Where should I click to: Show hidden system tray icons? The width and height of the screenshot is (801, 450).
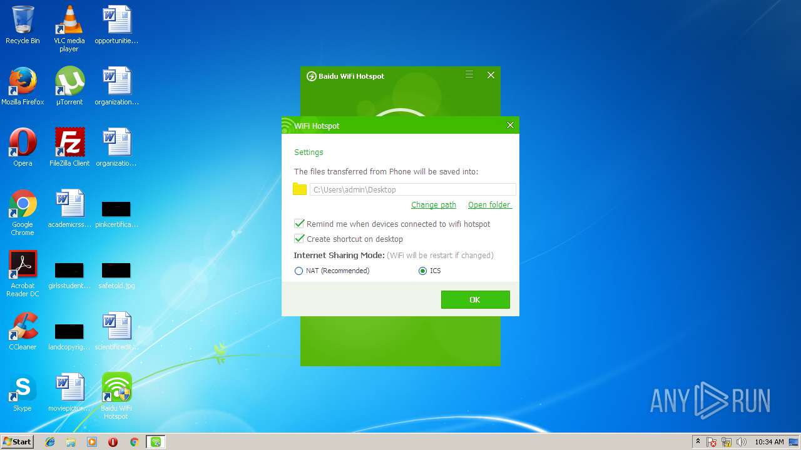[698, 442]
